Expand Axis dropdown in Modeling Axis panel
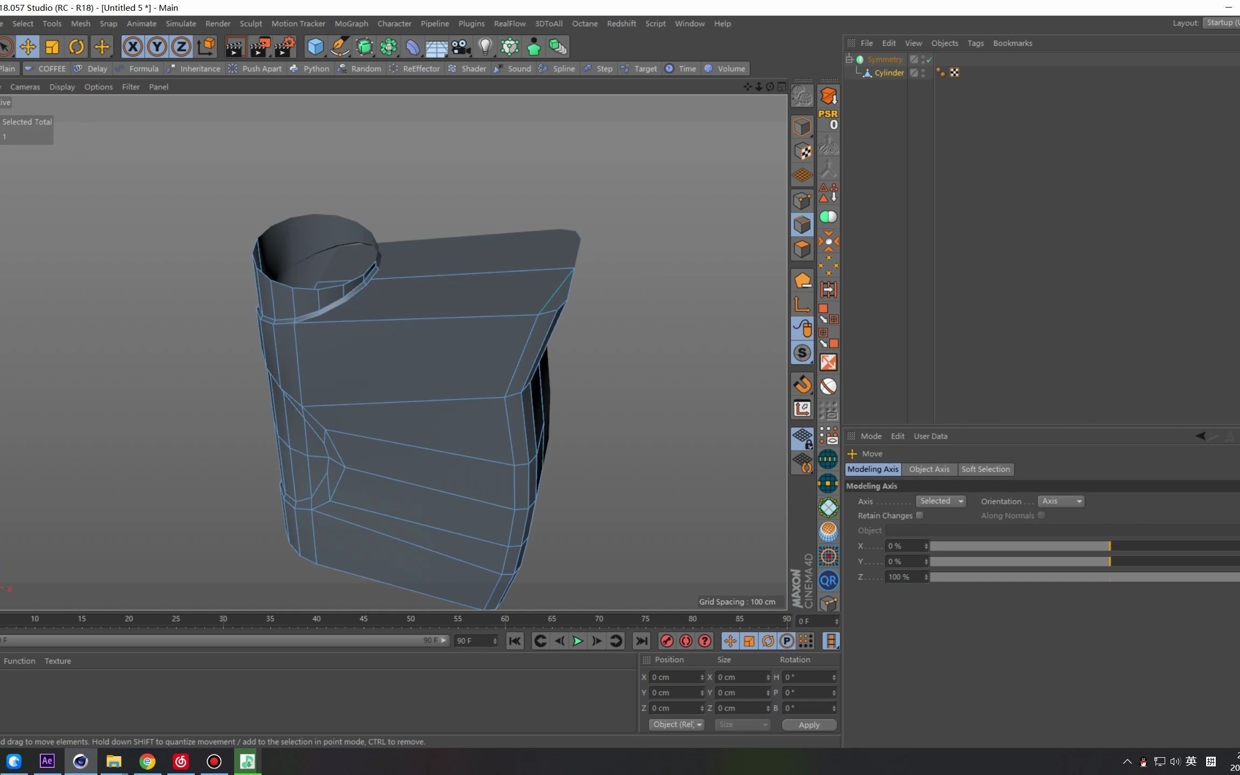 [960, 500]
